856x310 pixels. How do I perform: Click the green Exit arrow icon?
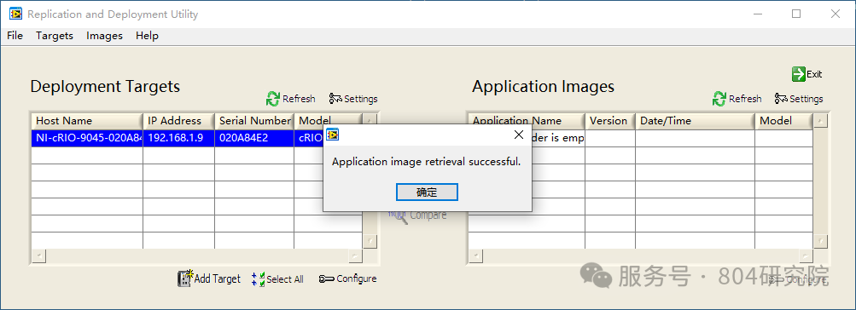tap(799, 74)
